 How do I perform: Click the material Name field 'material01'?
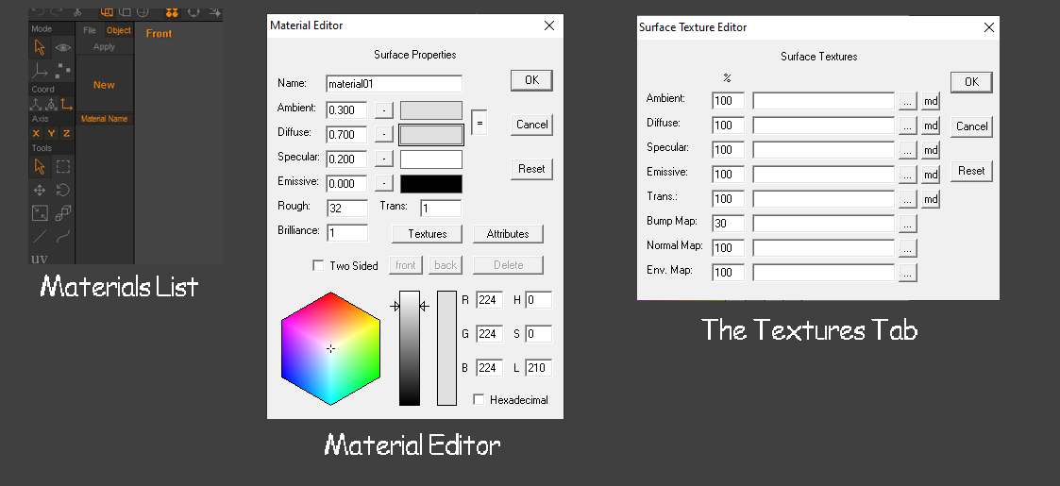395,84
